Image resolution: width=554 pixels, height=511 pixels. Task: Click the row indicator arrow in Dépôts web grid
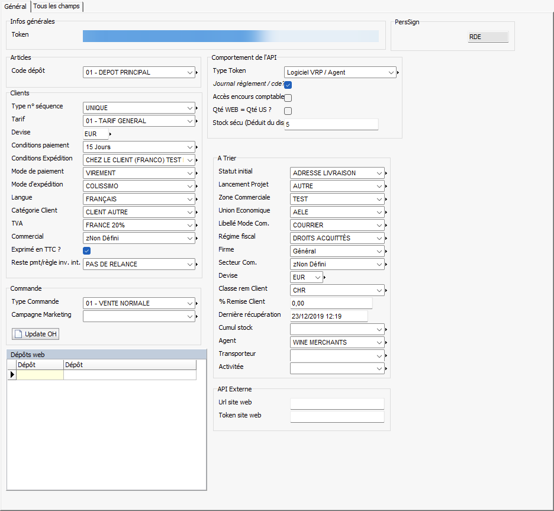click(x=12, y=375)
